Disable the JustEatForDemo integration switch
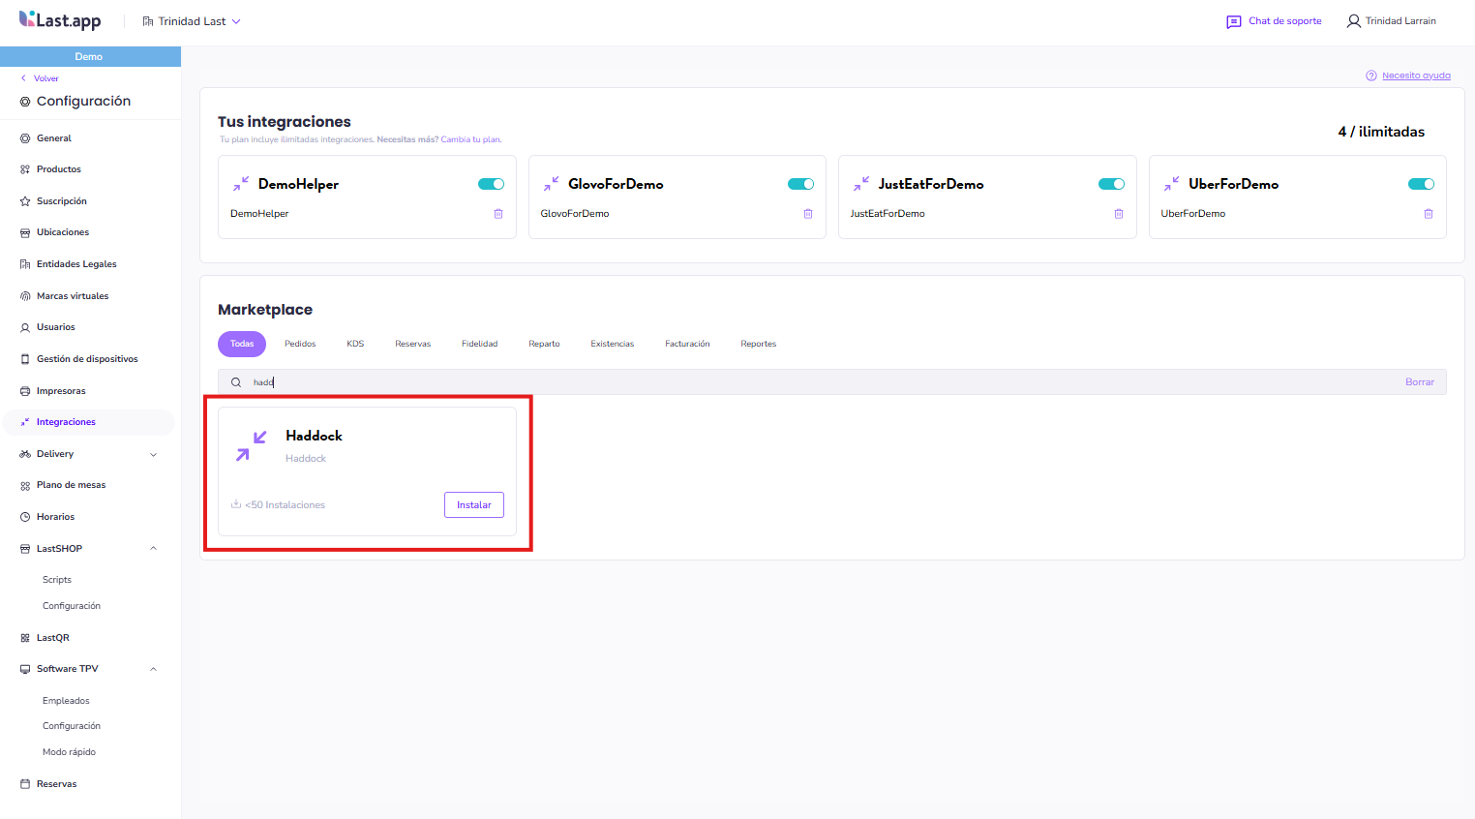Viewport: 1475px width, 819px height. tap(1111, 184)
